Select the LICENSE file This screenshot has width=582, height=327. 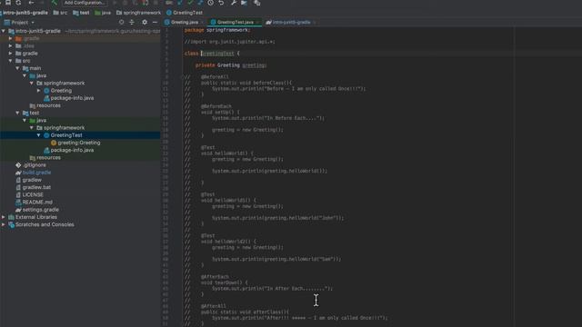pos(33,194)
